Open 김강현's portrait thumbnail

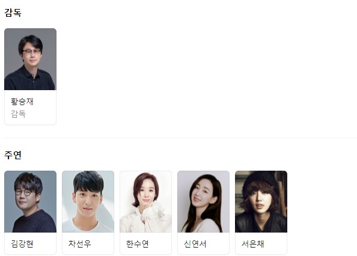(30, 201)
